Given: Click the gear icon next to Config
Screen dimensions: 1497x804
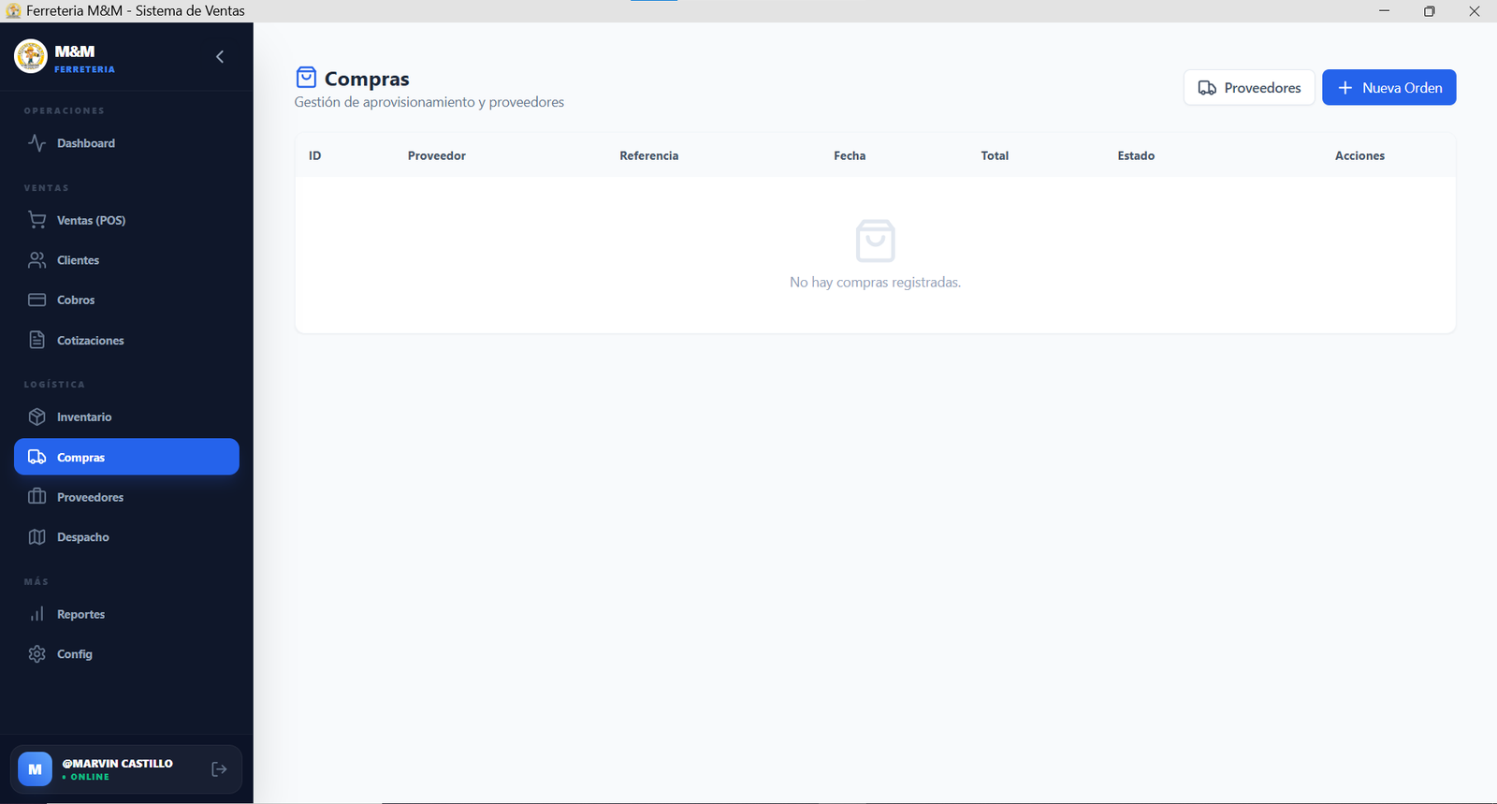Looking at the screenshot, I should coord(36,654).
